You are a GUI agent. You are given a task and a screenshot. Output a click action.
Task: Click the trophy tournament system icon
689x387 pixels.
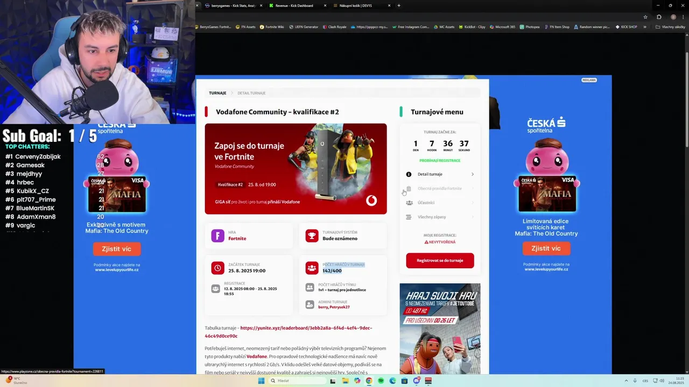(312, 236)
